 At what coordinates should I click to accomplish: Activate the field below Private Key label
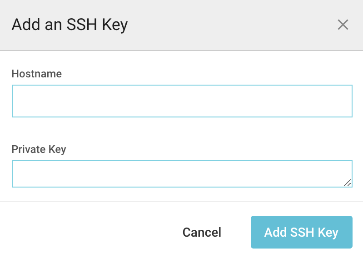[182, 174]
